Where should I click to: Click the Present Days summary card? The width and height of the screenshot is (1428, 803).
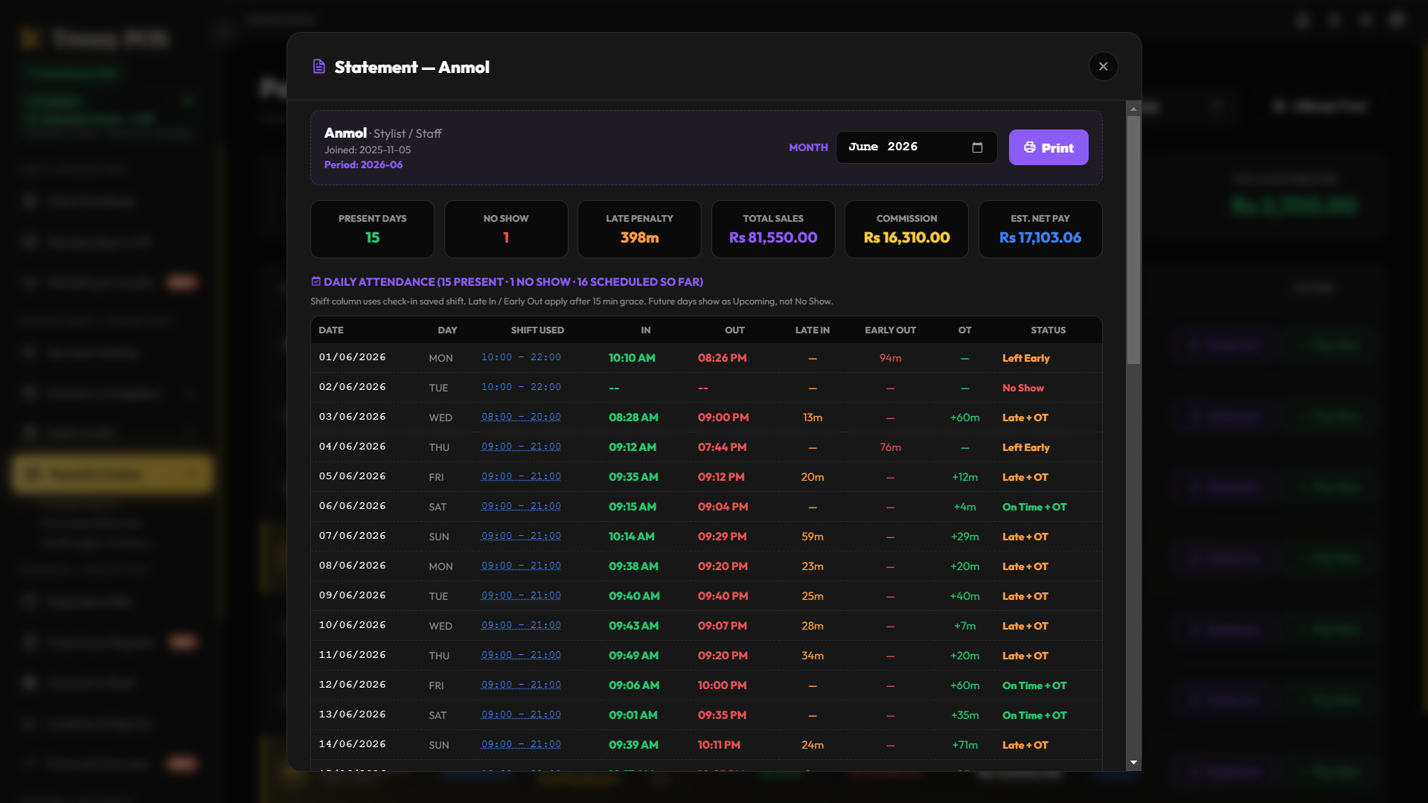[372, 229]
